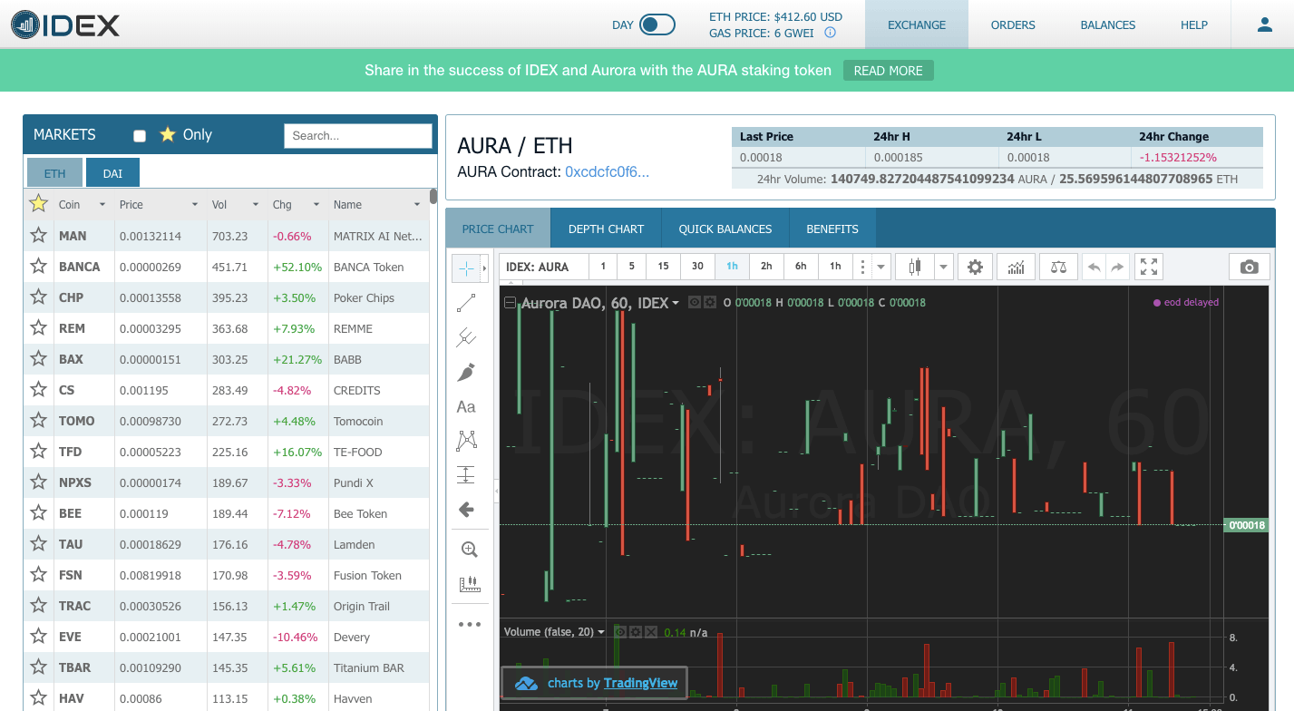This screenshot has width=1294, height=711.
Task: Open the Indicators panel
Action: (1016, 266)
